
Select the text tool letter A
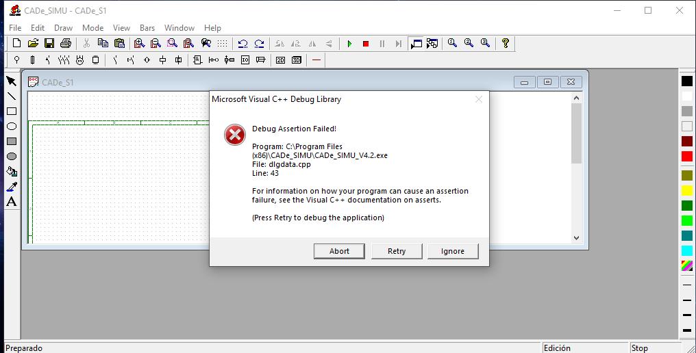pyautogui.click(x=12, y=202)
